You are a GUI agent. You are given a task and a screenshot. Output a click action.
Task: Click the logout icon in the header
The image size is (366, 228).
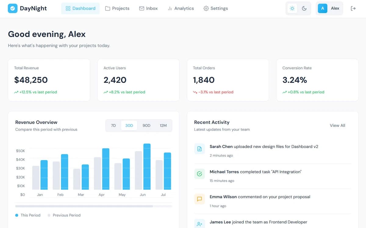point(353,8)
